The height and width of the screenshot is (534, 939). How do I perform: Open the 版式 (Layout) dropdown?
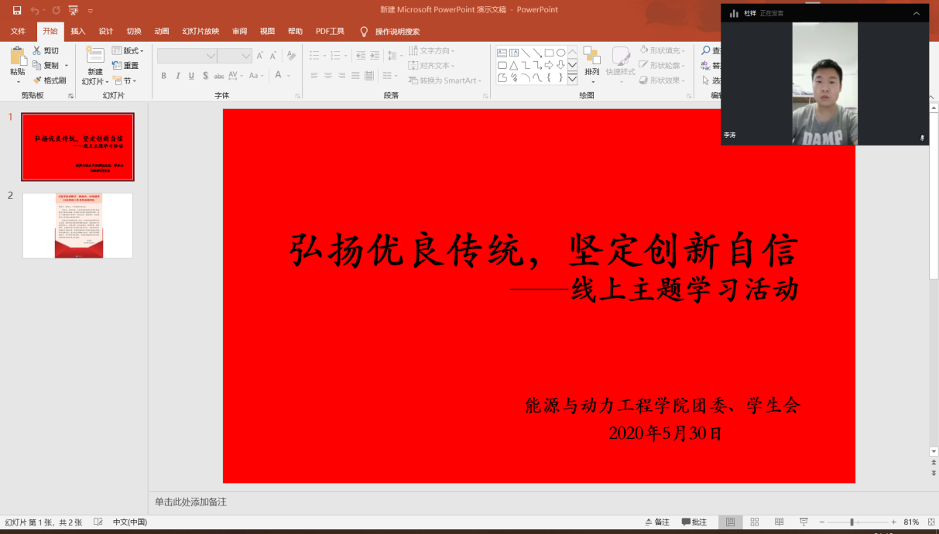131,50
